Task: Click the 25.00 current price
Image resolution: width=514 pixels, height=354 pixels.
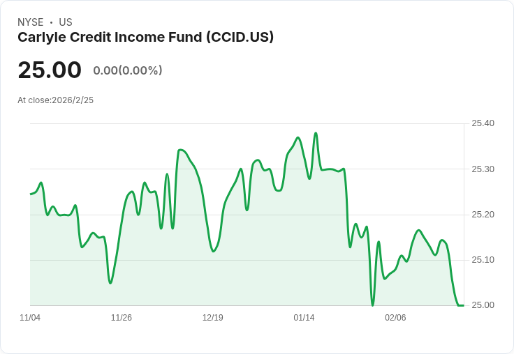Action: point(50,70)
